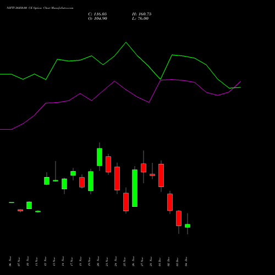The width and height of the screenshot is (275, 275).
Task: Click the red candle for 01 Dec
Action: point(161,175)
